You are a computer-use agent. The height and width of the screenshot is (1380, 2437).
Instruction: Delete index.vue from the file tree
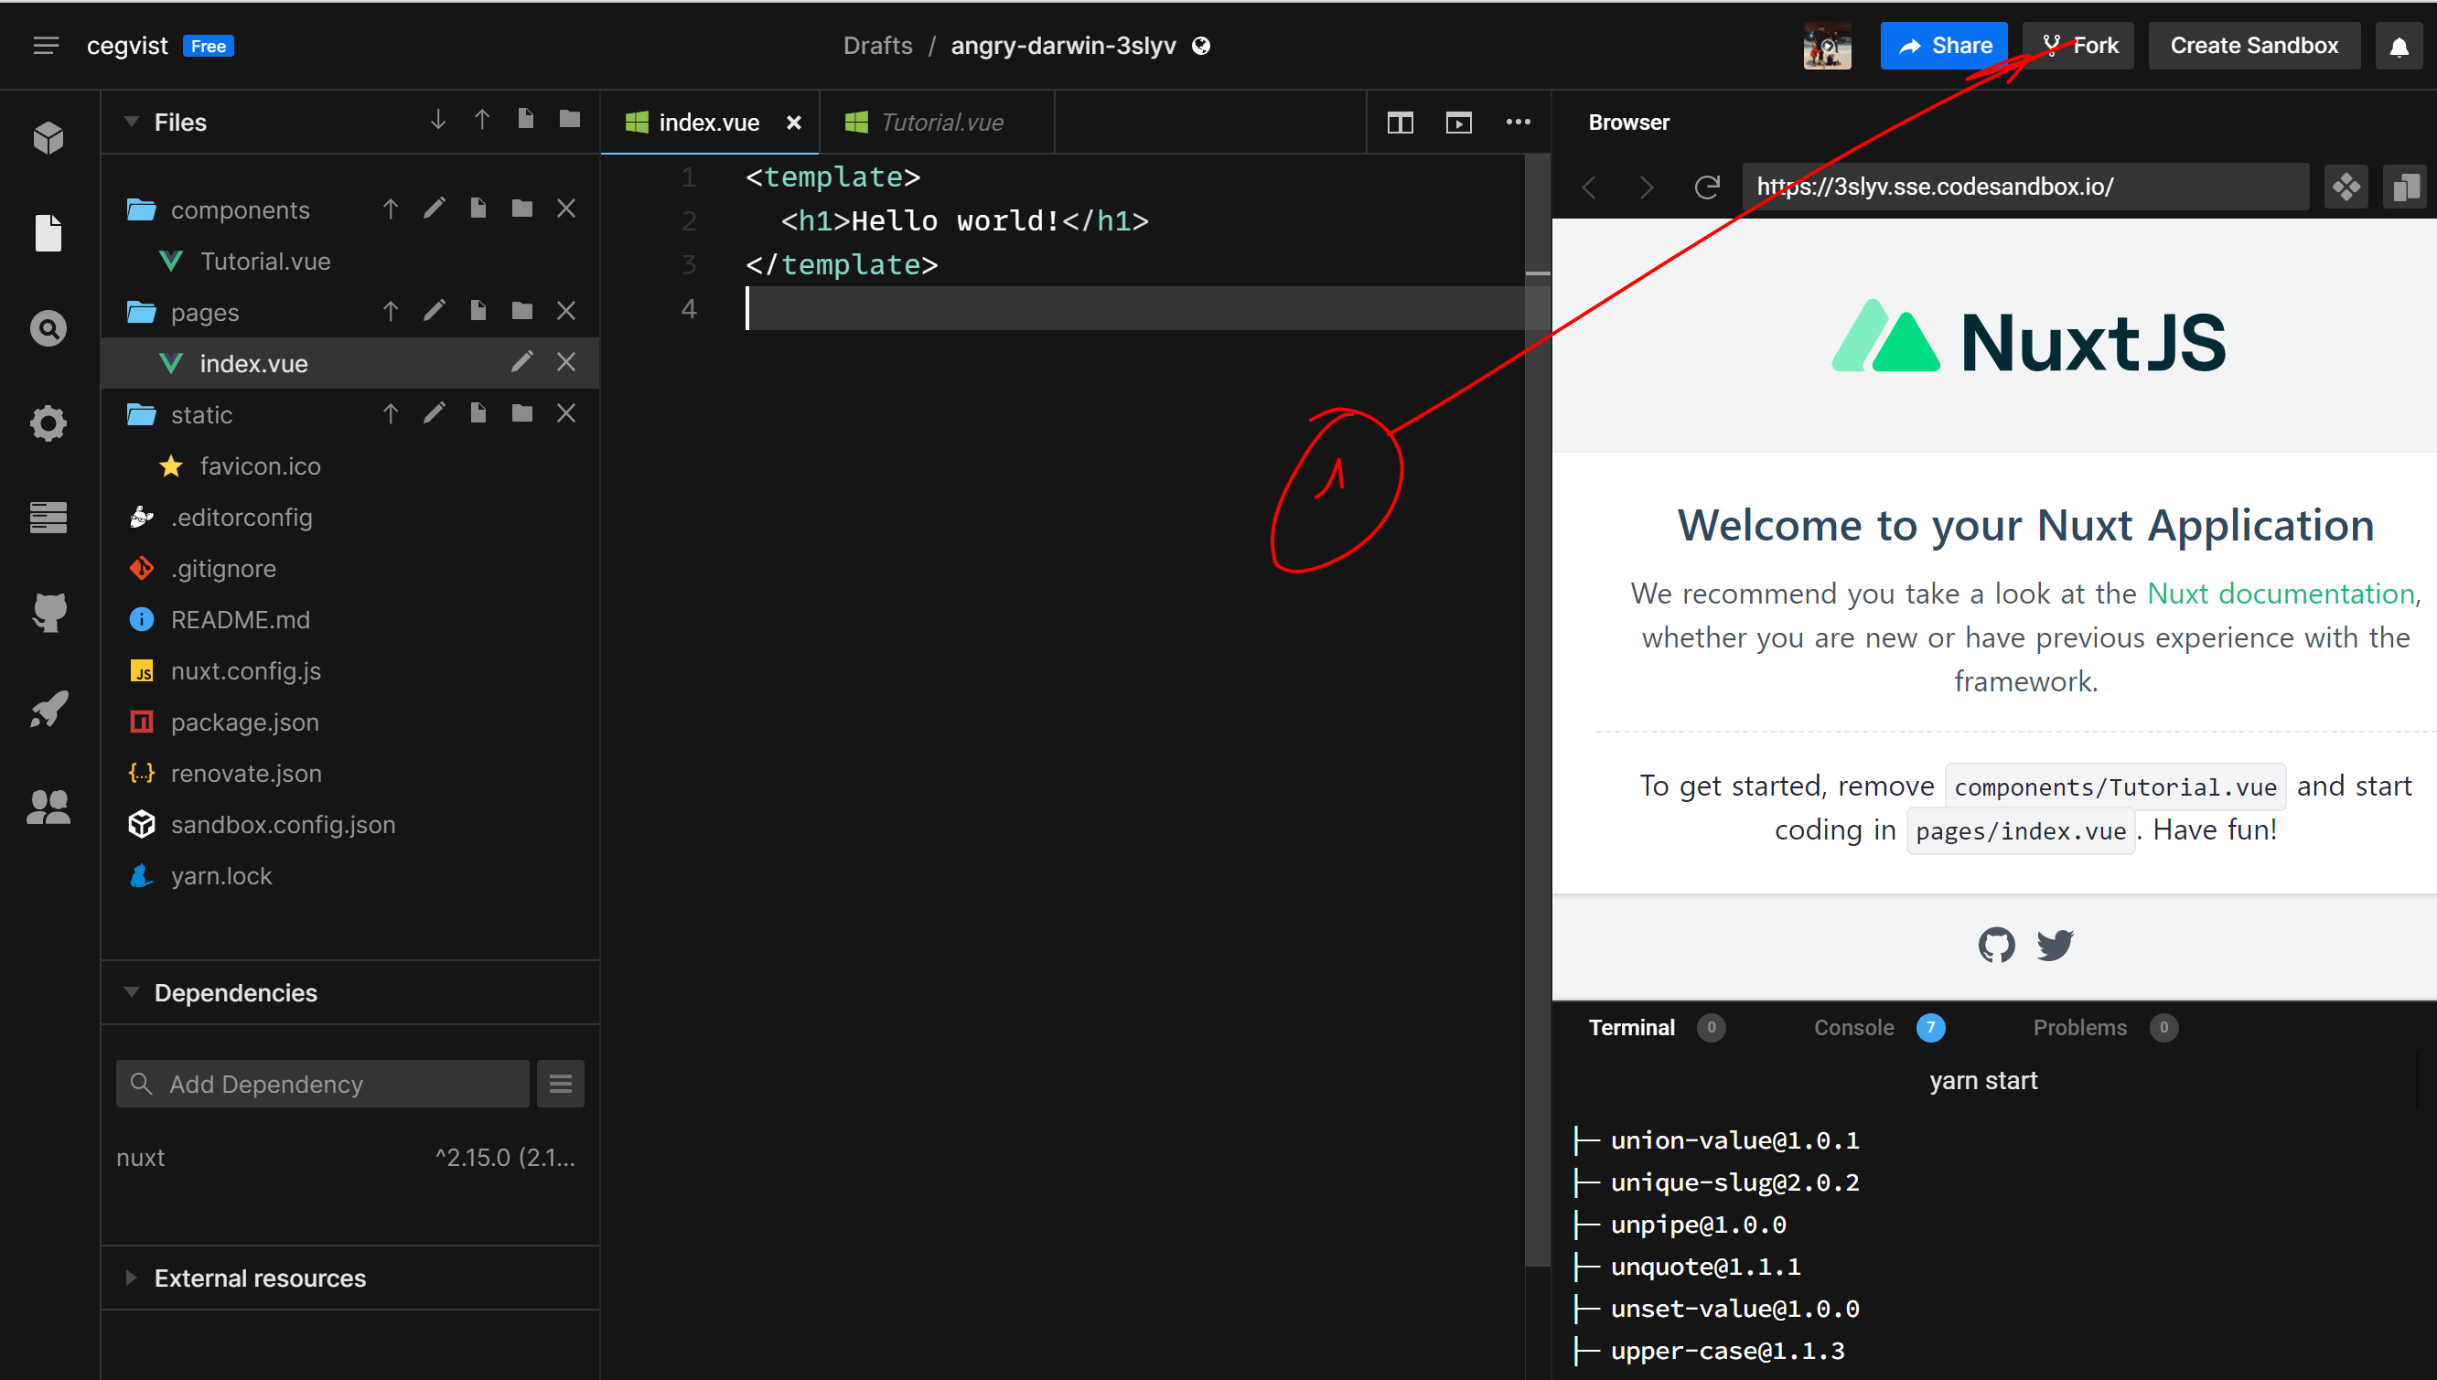(x=566, y=362)
